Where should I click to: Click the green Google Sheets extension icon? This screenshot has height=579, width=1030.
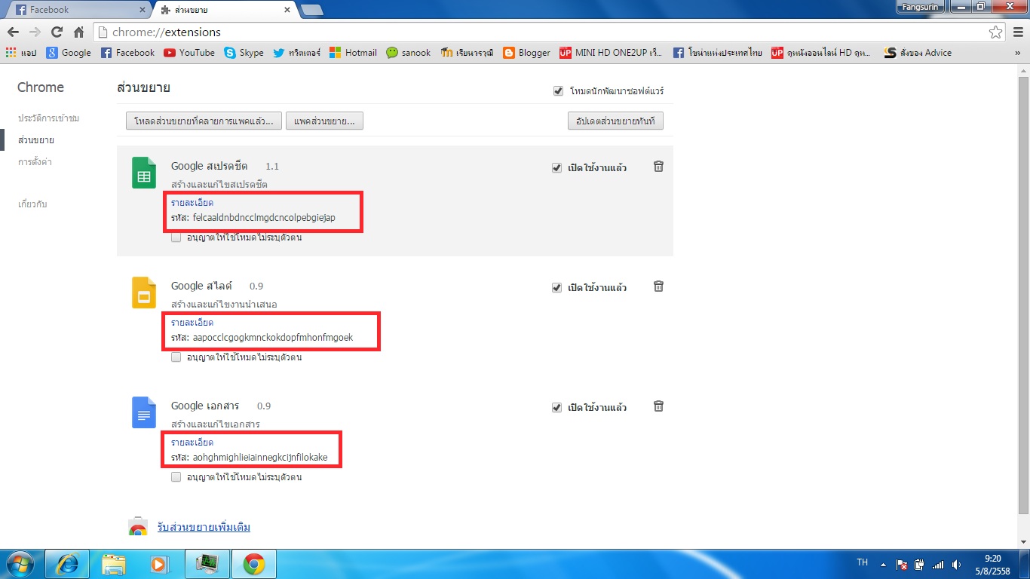coord(144,173)
